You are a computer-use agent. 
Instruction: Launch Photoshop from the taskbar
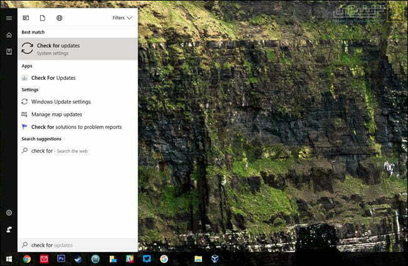(61, 258)
